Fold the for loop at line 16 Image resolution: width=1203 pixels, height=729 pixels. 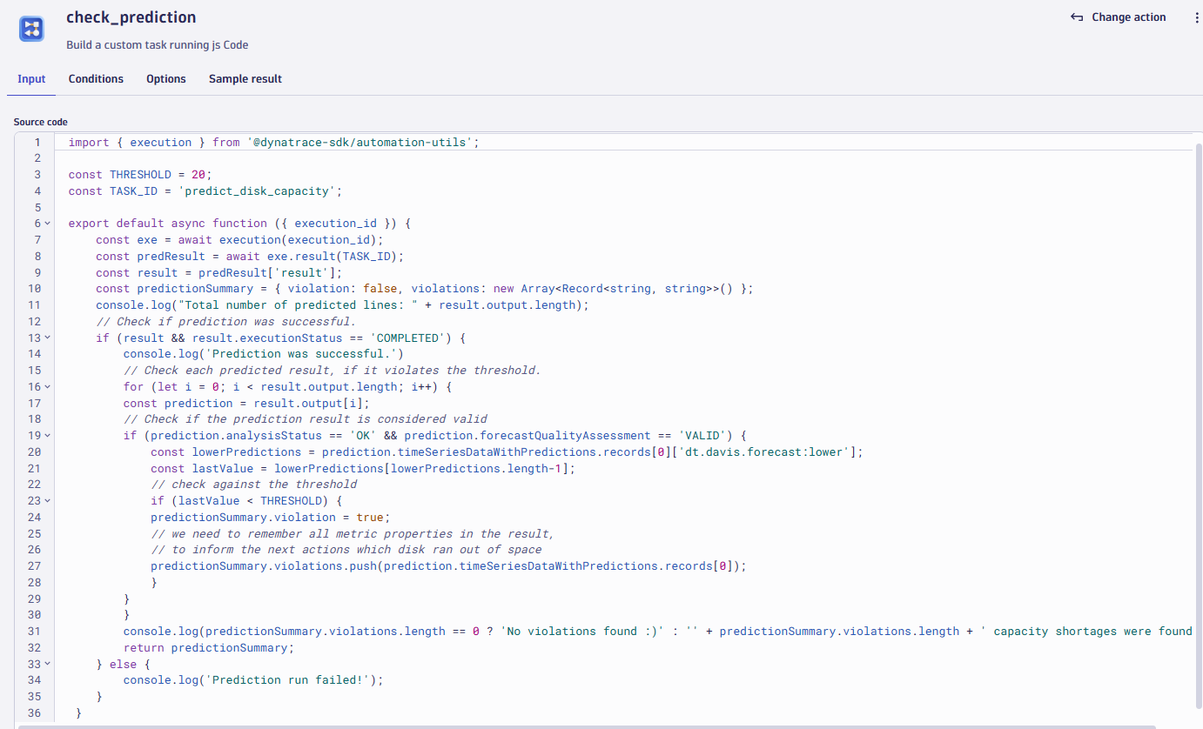coord(48,386)
